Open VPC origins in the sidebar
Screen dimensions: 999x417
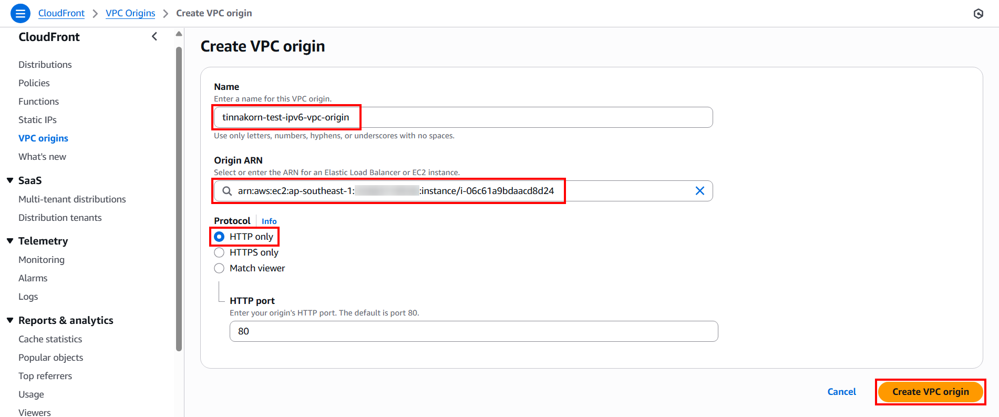pos(43,138)
